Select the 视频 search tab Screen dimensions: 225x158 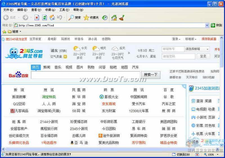pos(69,67)
